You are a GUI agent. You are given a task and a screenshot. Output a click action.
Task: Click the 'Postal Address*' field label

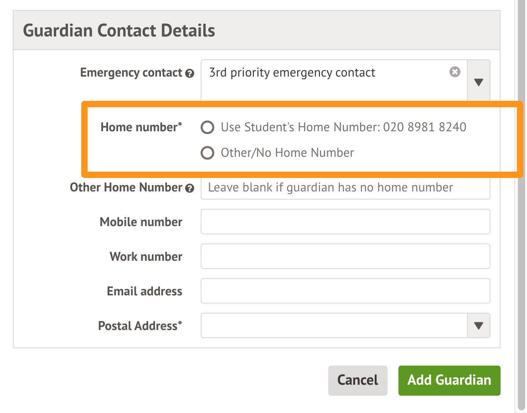click(140, 326)
